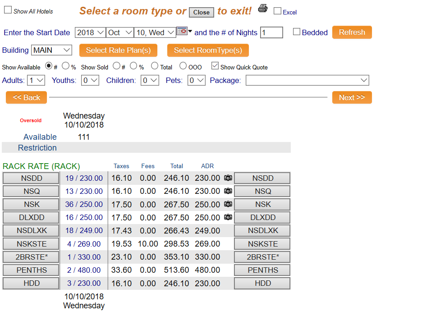Select Show Sold Total radio button
This screenshot has width=431, height=316.
(155, 66)
